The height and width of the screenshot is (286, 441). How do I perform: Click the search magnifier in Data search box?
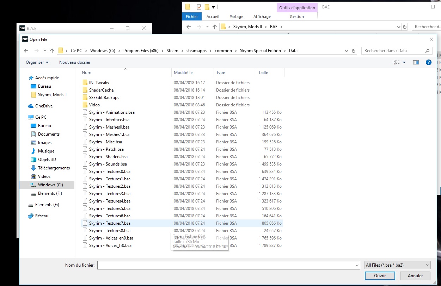click(428, 51)
